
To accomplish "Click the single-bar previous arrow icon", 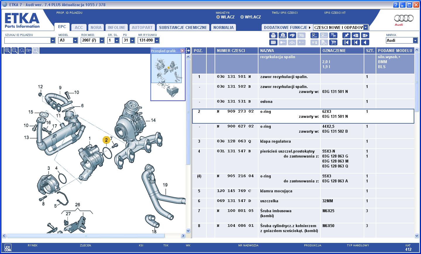I will pyautogui.click(x=356, y=42).
